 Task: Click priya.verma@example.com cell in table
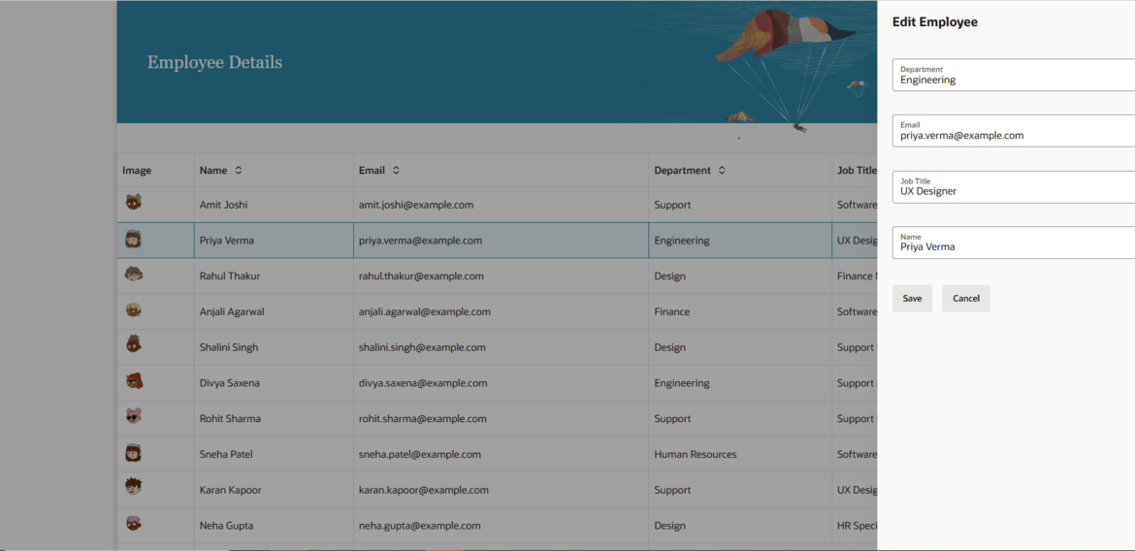point(501,241)
